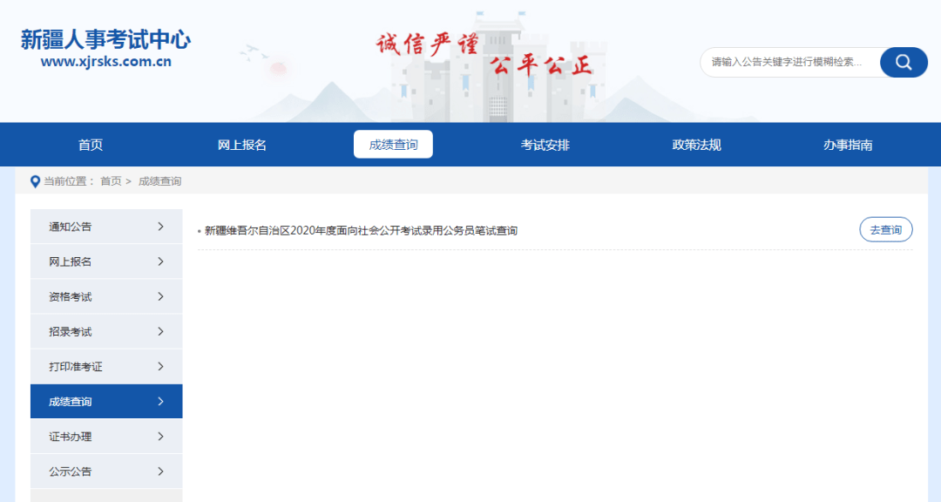Expand the 证书办理 sidebar section
941x502 pixels.
(105, 436)
